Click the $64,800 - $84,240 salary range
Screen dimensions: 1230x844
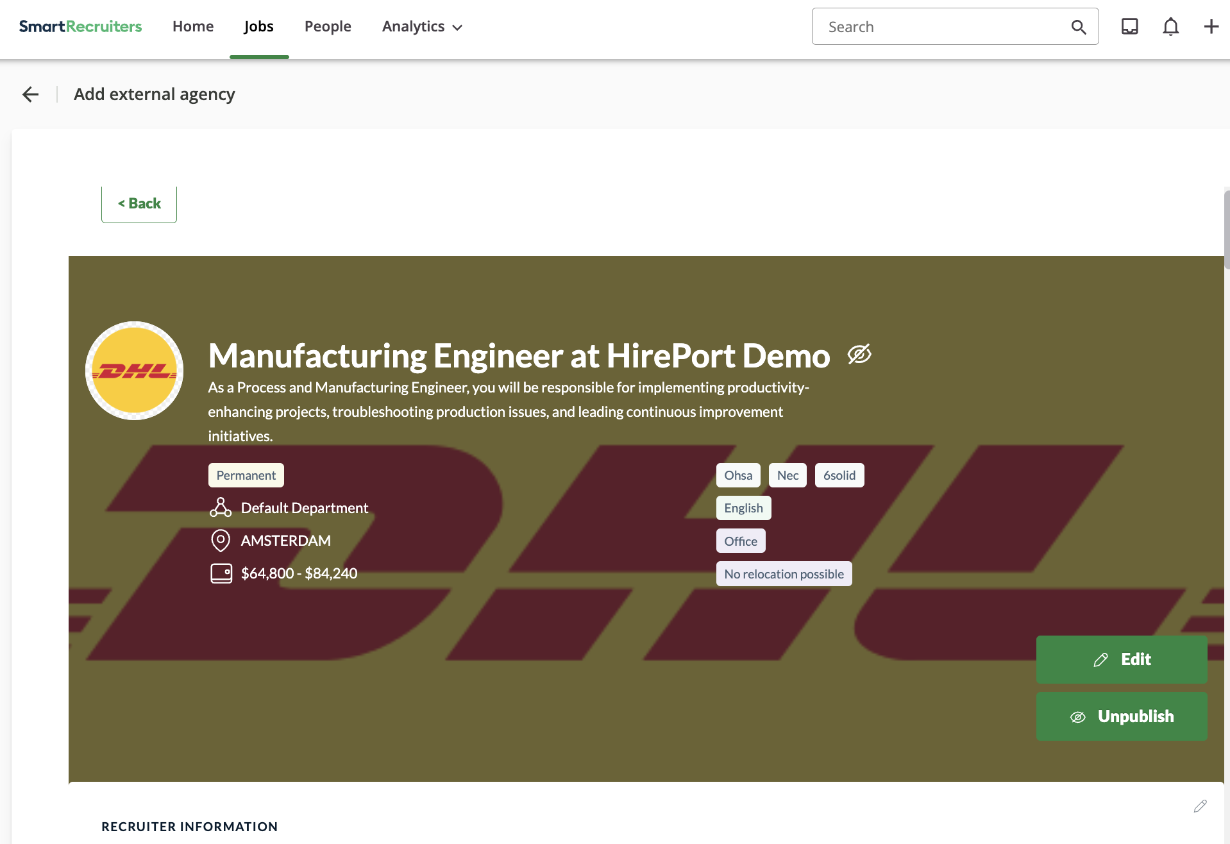(x=299, y=573)
